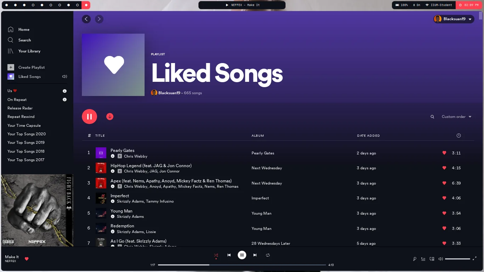Toggle shuffle playback
Image resolution: width=484 pixels, height=272 pixels.
[216, 255]
